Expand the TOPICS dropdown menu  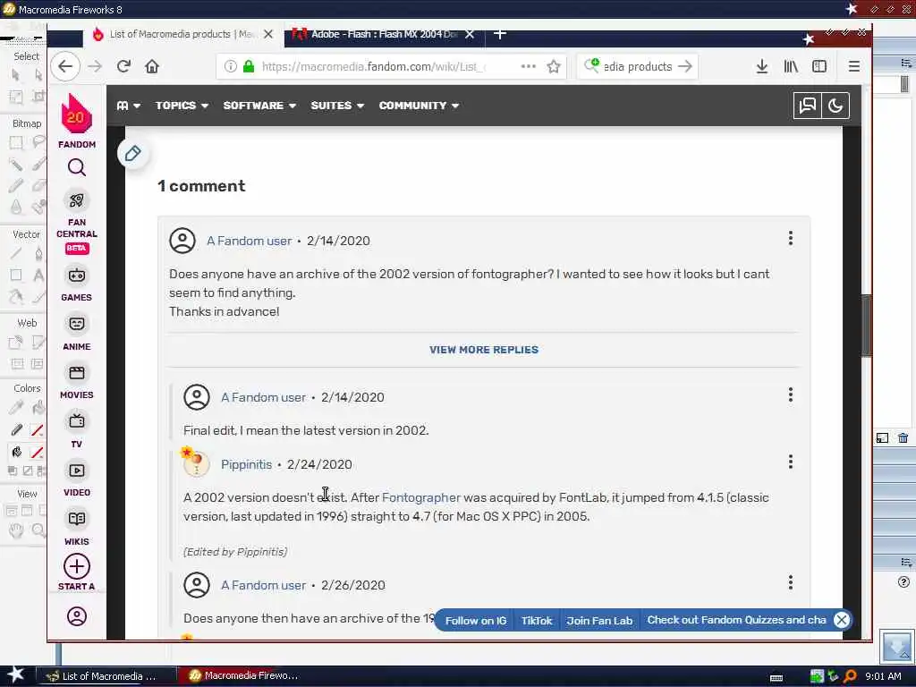182,106
